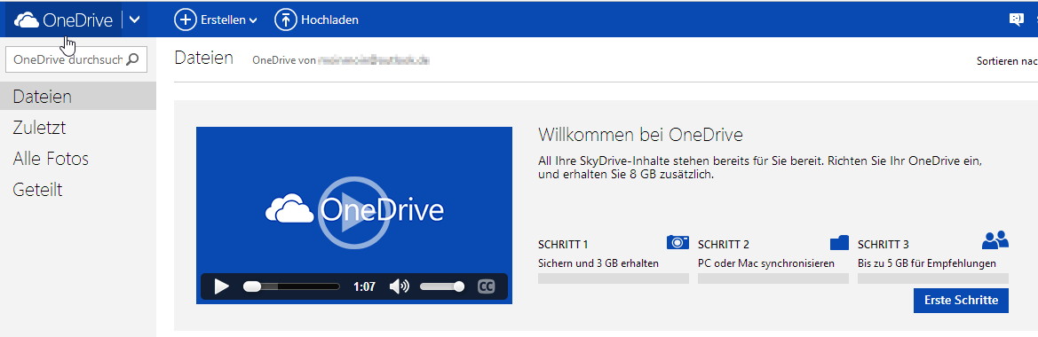
Task: Click the OneDrive cloud logo in header
Action: click(27, 20)
